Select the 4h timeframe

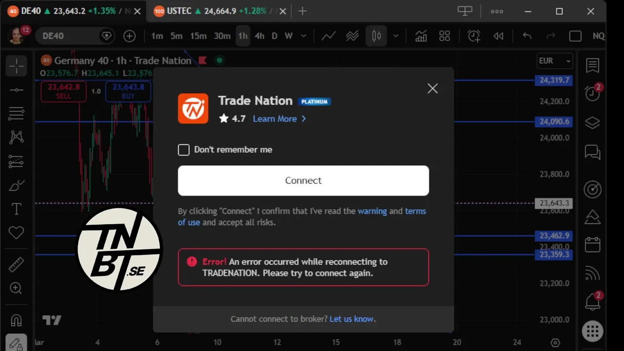pos(259,36)
